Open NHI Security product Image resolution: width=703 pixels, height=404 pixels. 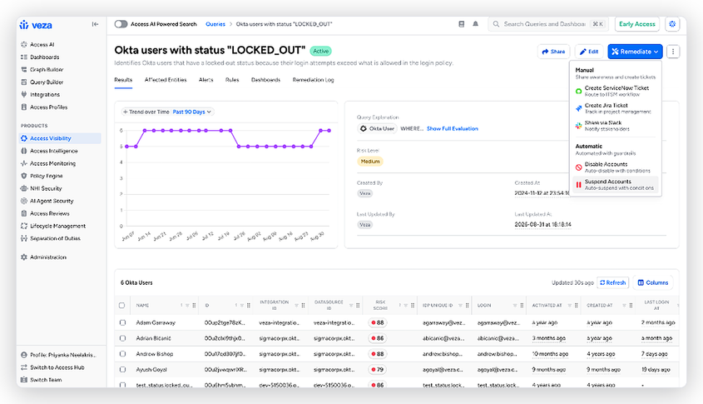(x=46, y=188)
